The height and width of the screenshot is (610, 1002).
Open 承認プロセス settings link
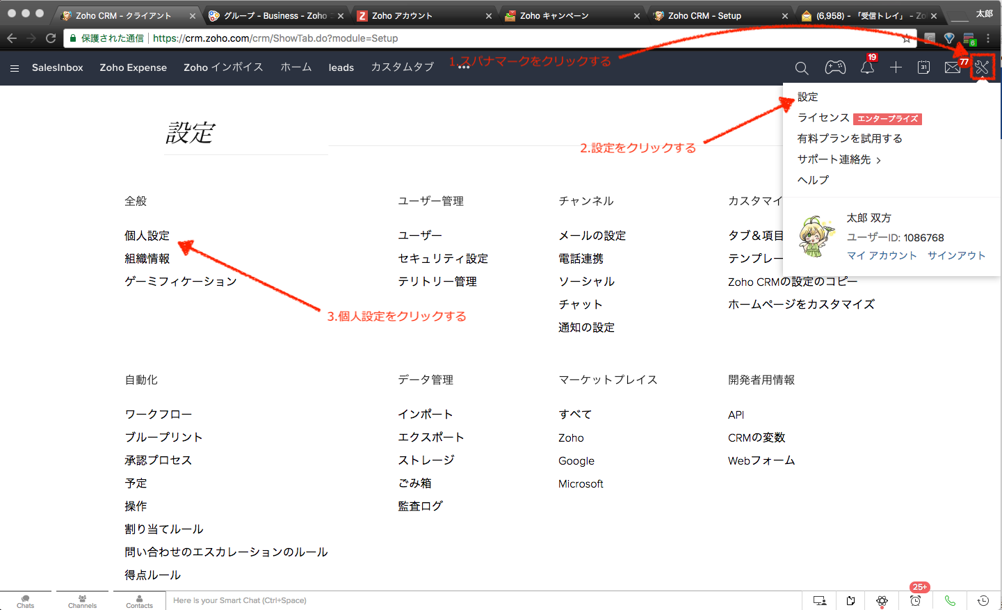tap(159, 460)
